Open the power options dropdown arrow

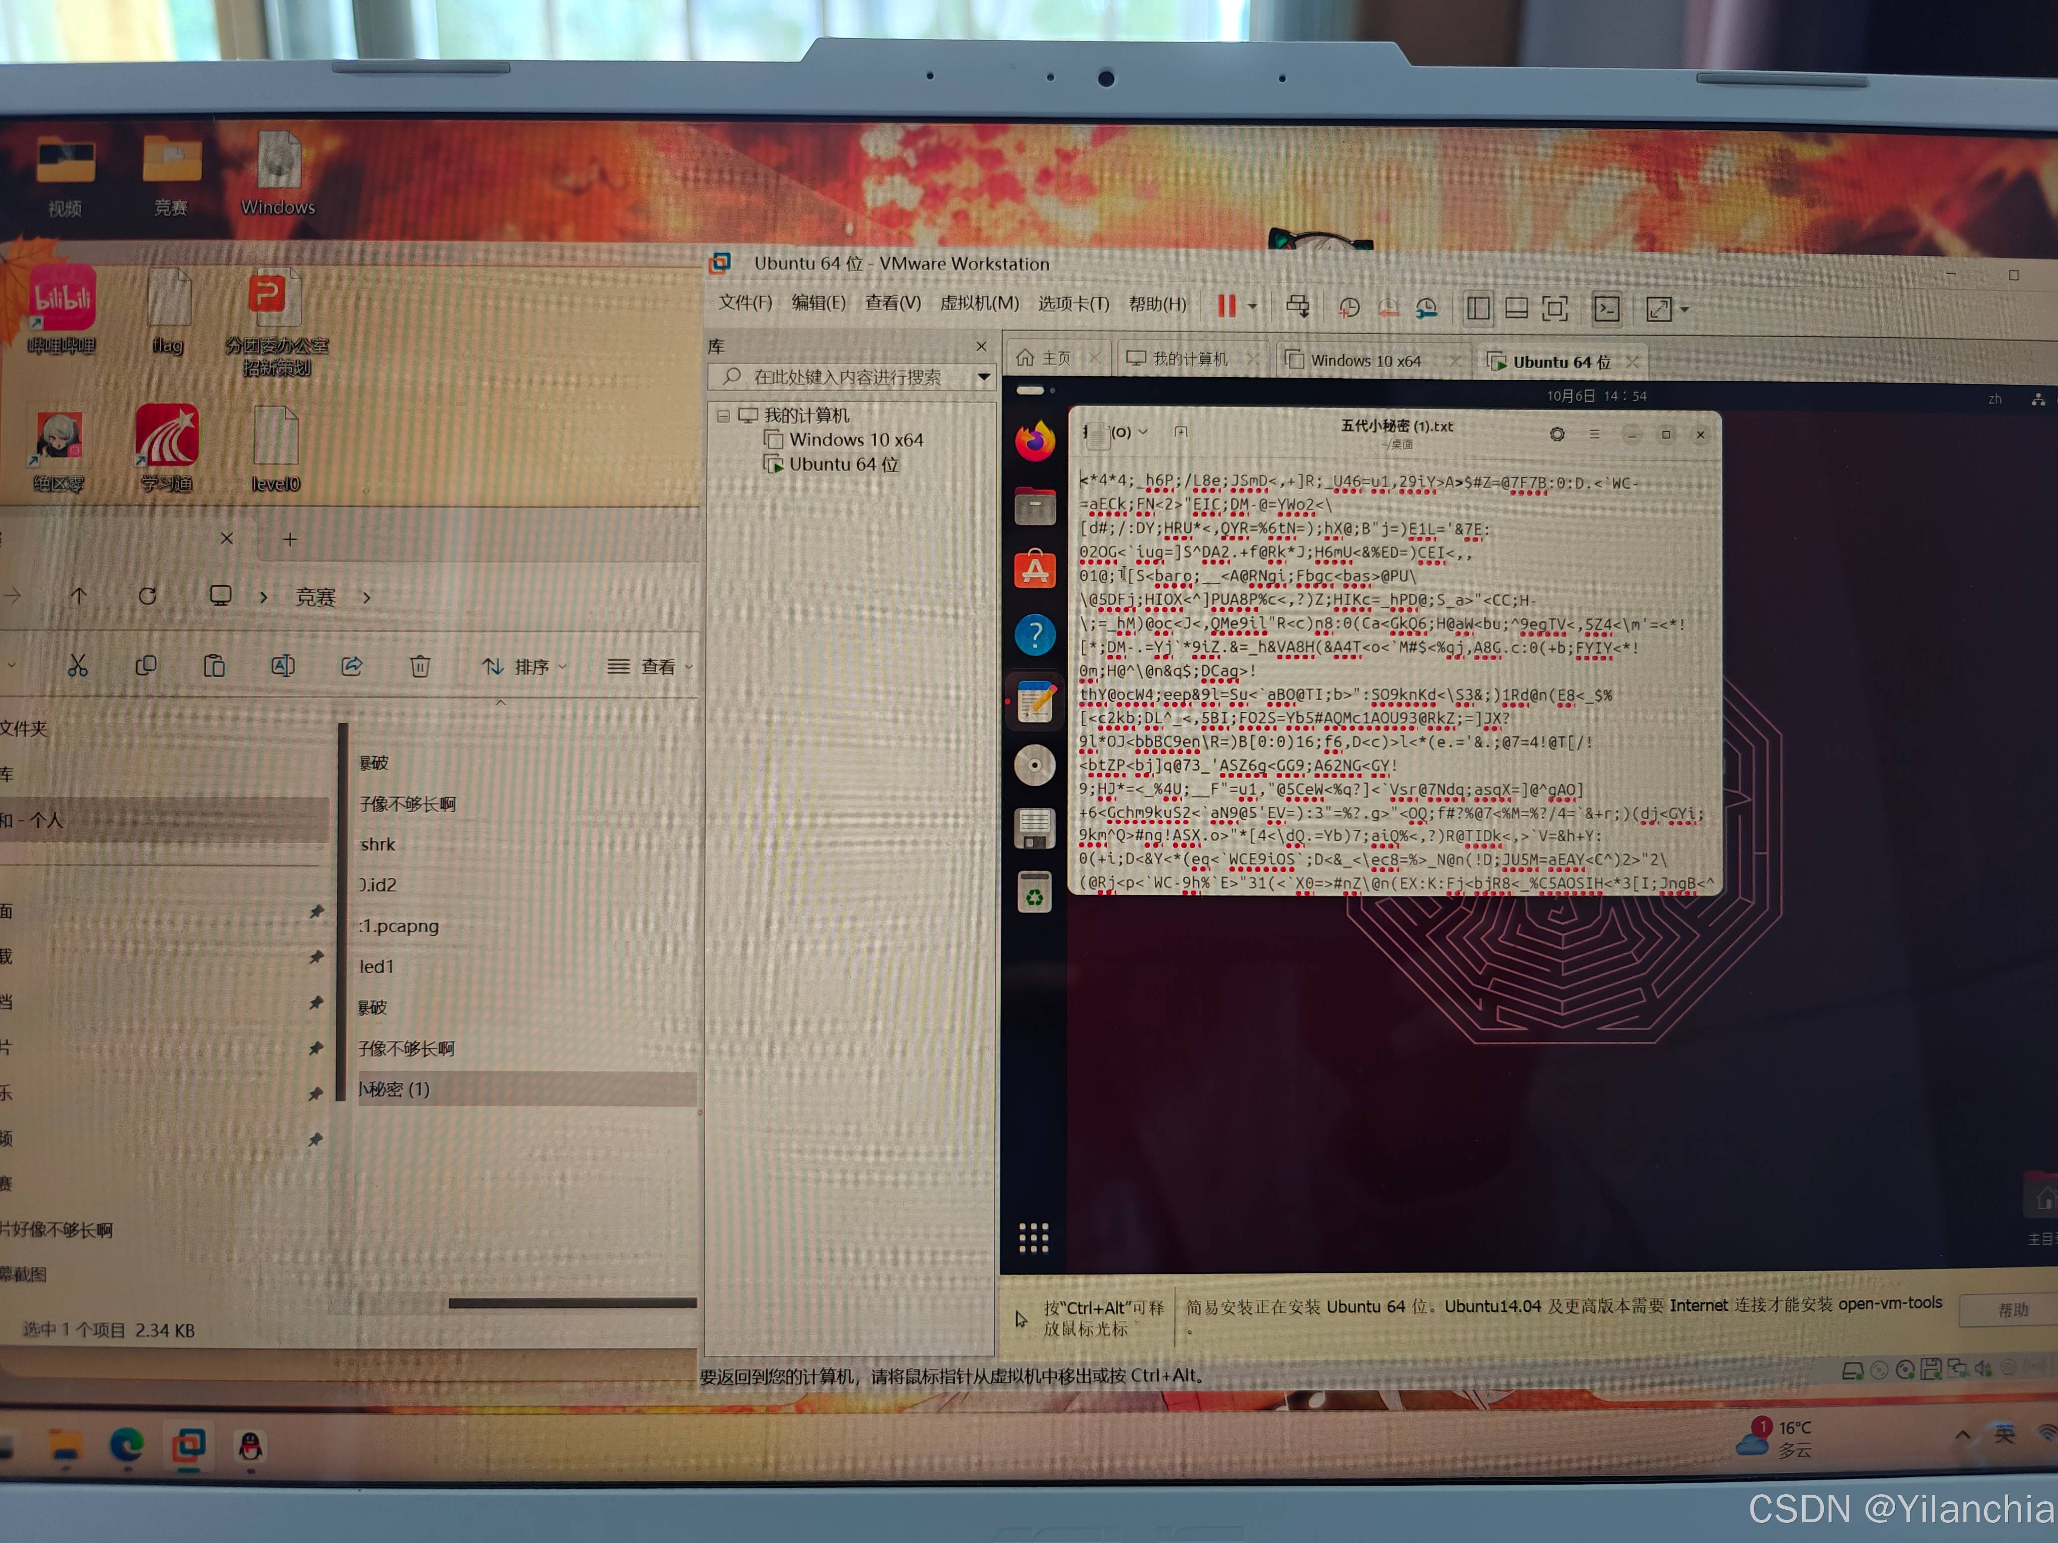coord(1252,307)
